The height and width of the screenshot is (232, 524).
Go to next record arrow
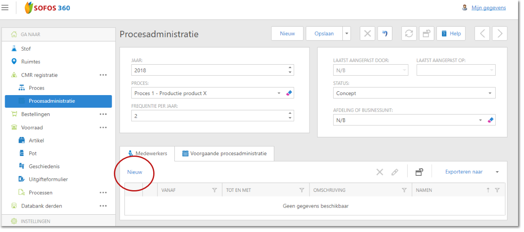click(x=499, y=34)
